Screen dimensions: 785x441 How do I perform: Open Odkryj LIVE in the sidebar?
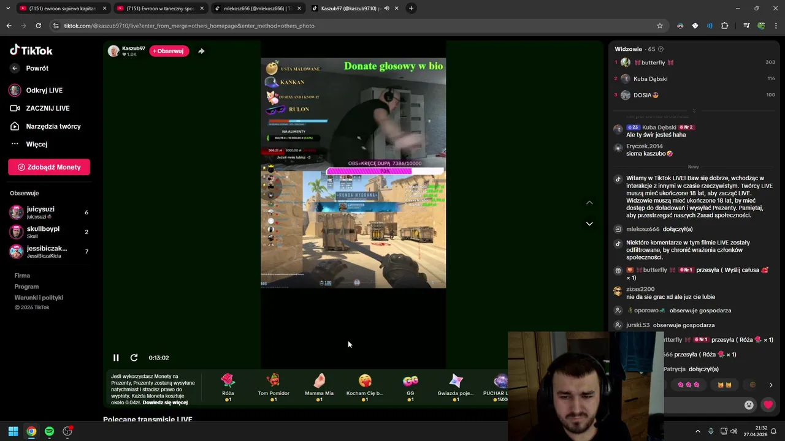pyautogui.click(x=44, y=90)
